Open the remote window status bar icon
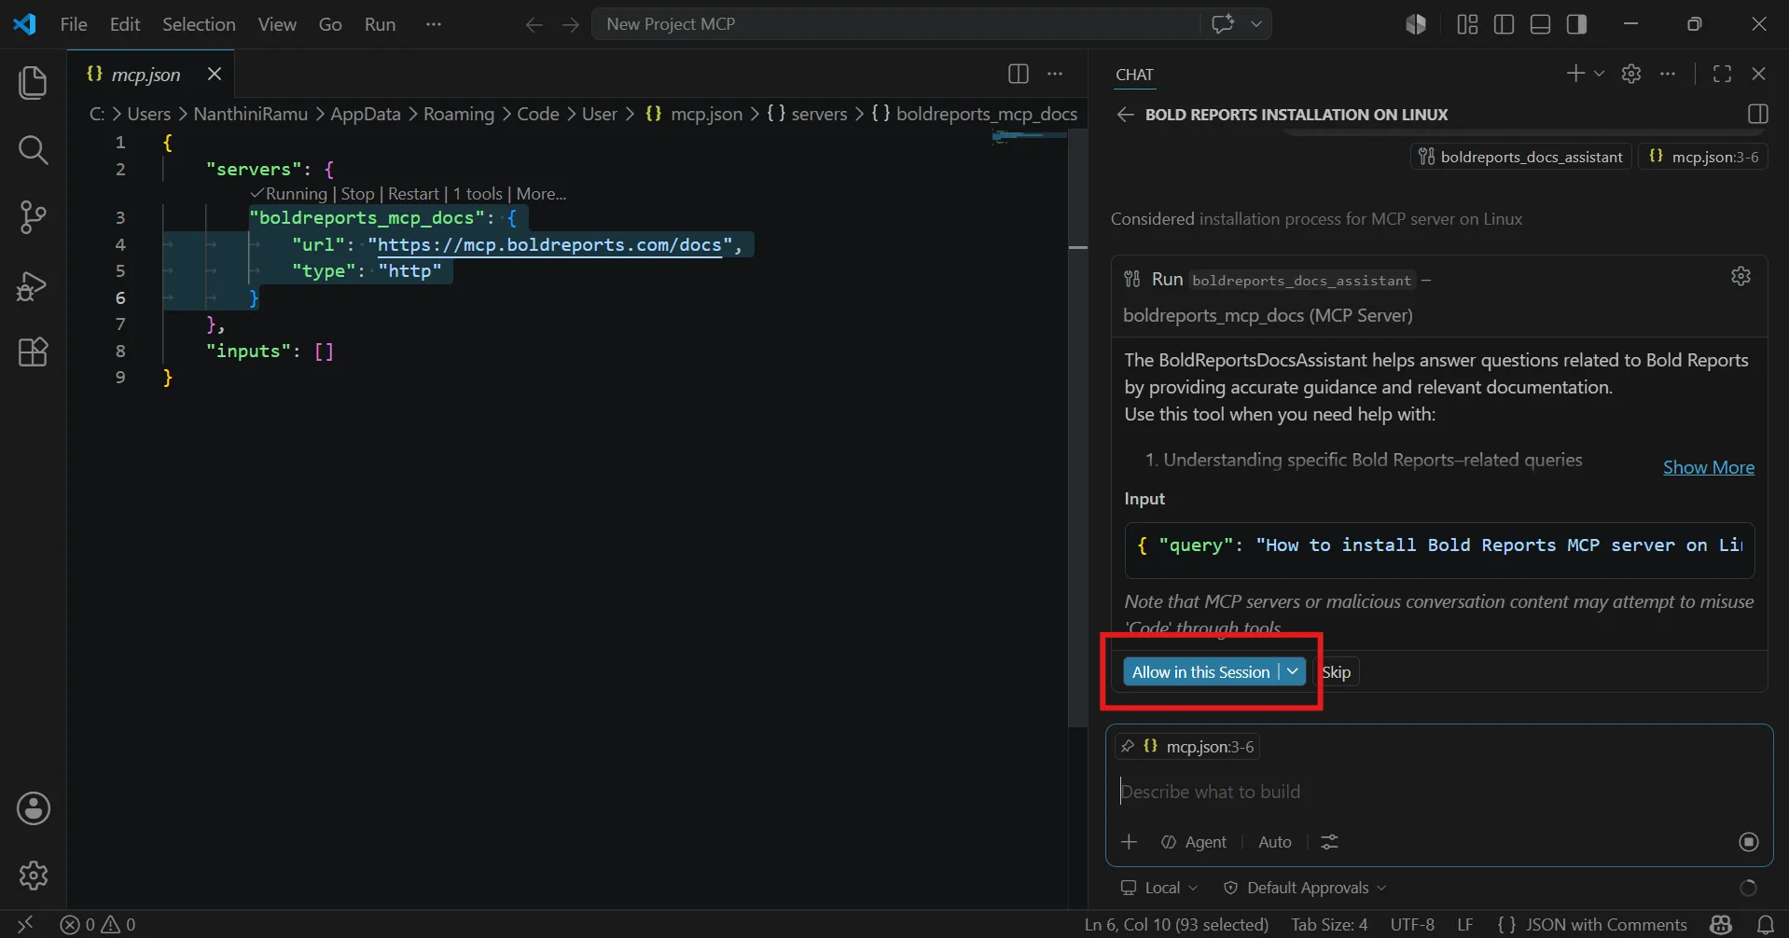The height and width of the screenshot is (938, 1789). (25, 924)
